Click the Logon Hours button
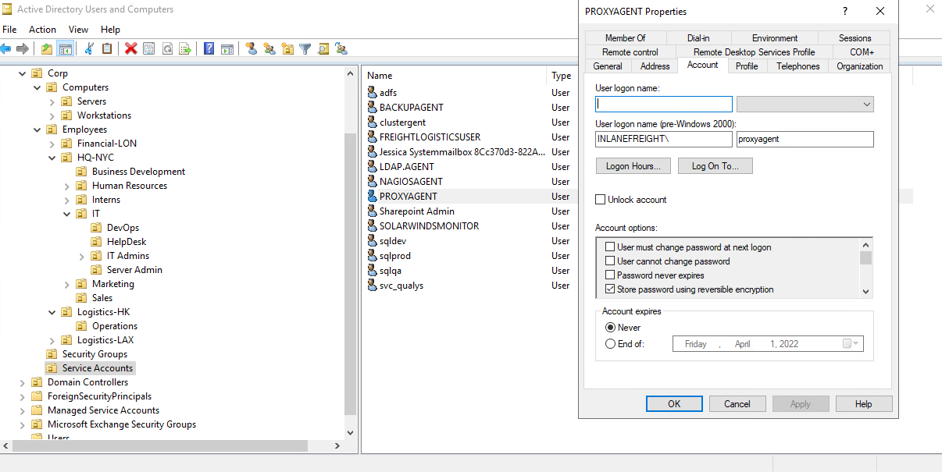The image size is (942, 472). [633, 166]
